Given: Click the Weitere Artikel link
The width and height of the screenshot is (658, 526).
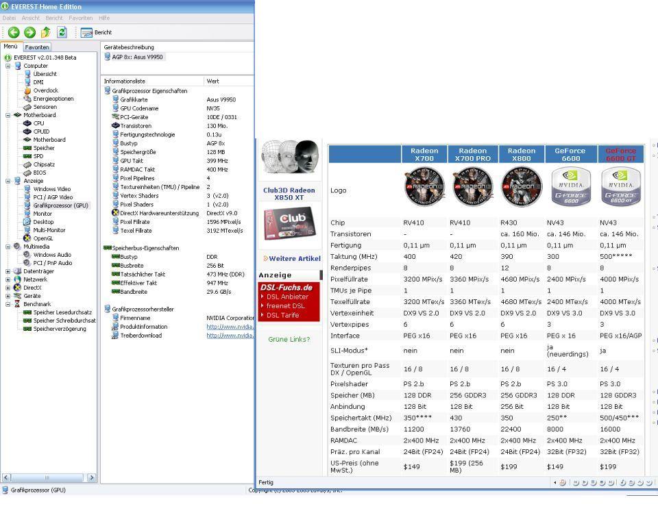Looking at the screenshot, I should (295, 258).
